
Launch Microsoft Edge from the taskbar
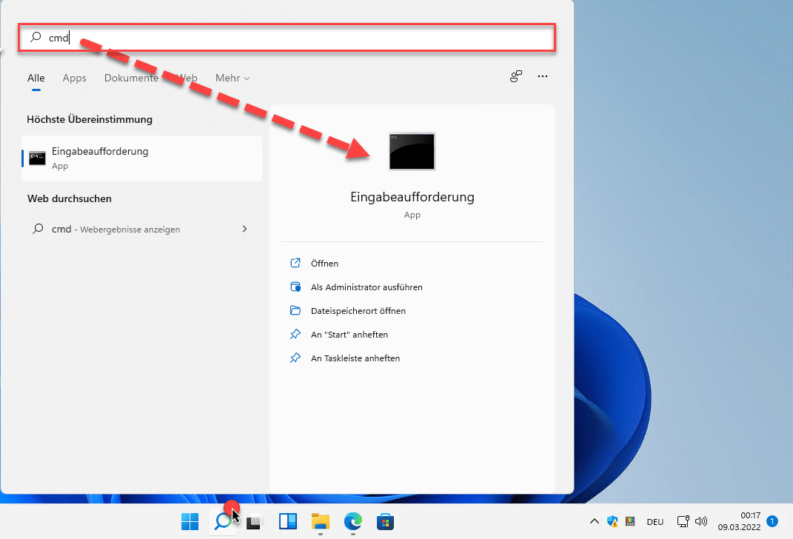[x=352, y=521]
